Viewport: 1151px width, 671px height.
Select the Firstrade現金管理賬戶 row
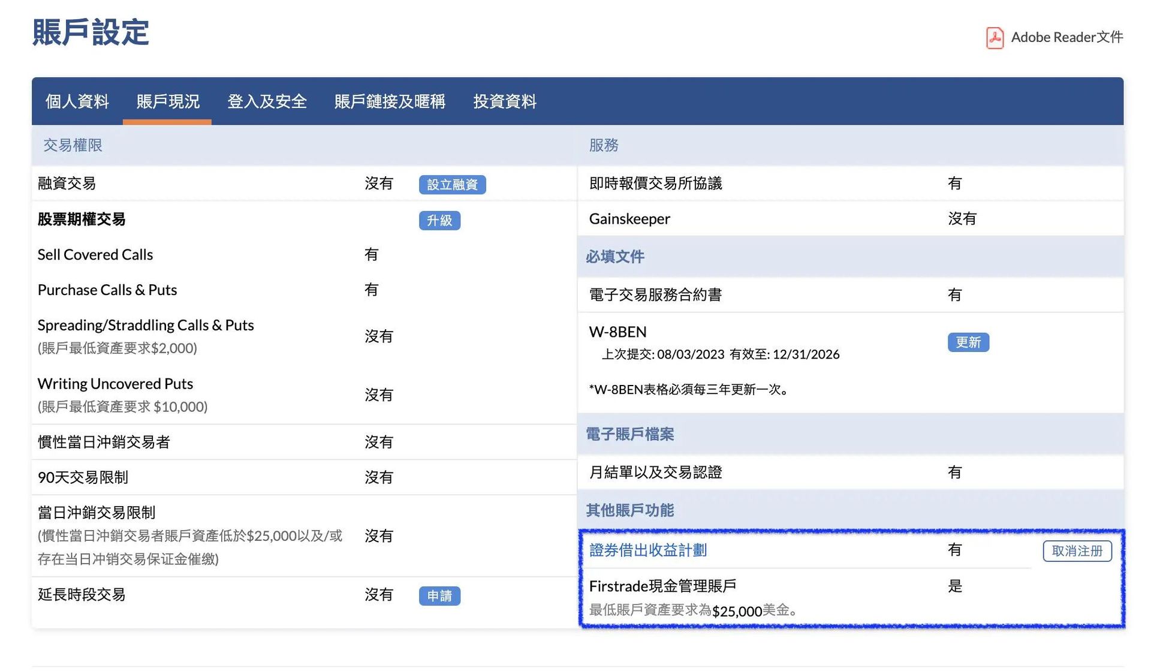[662, 586]
